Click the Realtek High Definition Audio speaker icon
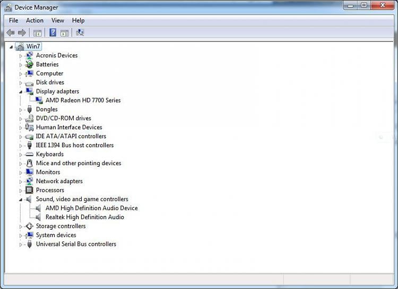Image resolution: width=398 pixels, height=289 pixels. pyautogui.click(x=39, y=217)
